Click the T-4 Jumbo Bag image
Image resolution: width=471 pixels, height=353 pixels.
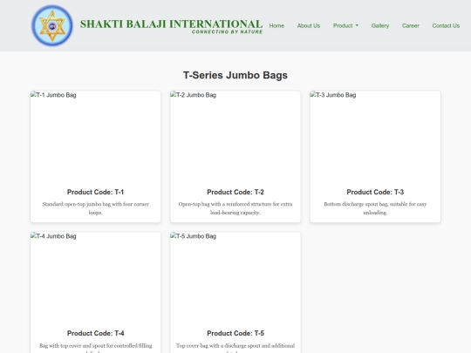point(96,277)
